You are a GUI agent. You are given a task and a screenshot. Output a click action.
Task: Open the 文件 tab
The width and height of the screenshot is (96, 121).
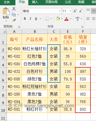point(7,2)
